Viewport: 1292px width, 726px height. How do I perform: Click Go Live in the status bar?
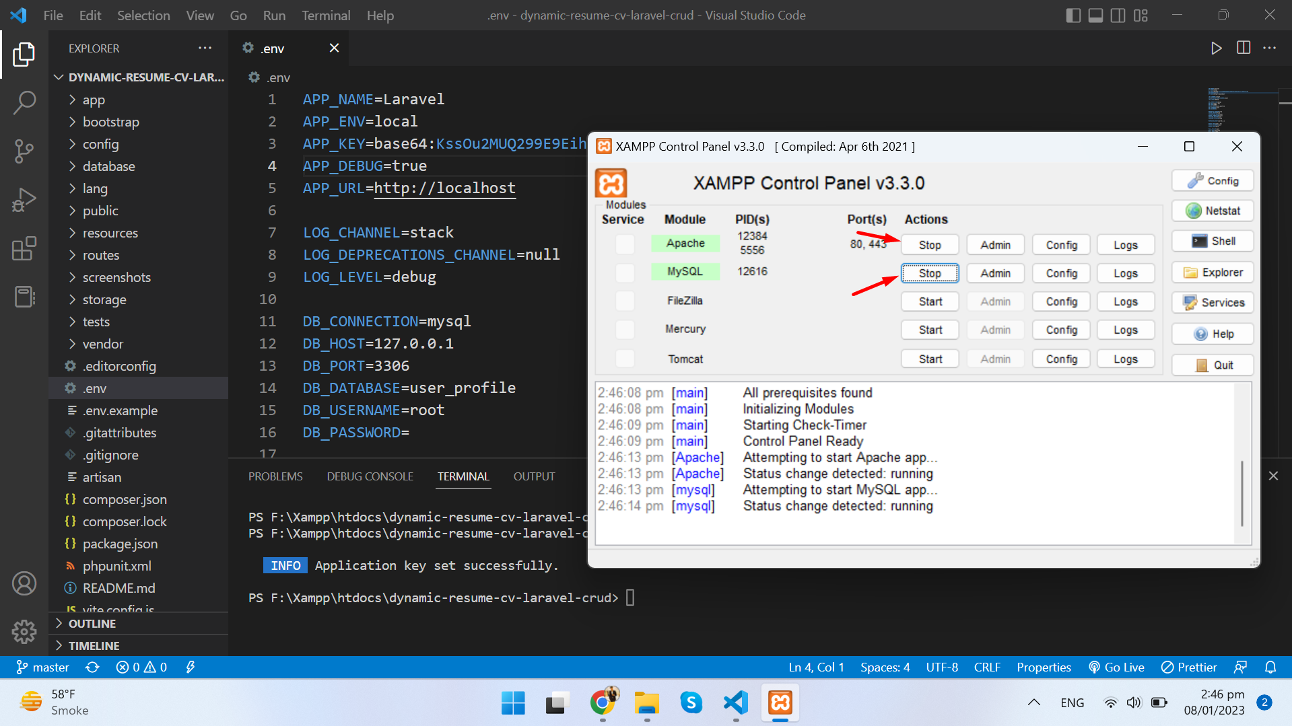click(x=1116, y=667)
